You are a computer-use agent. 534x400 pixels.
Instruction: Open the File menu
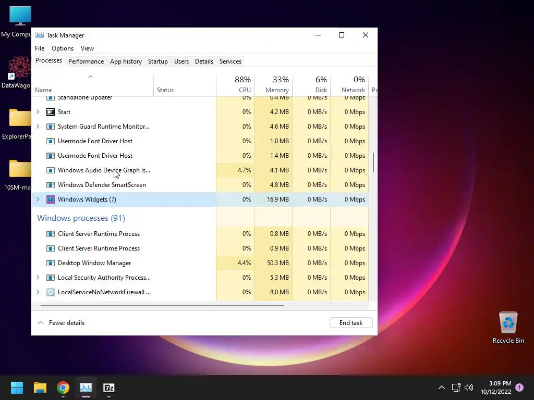(40, 48)
